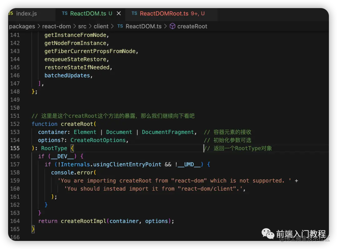Click console.error on line 158
The width and height of the screenshot is (337, 249).
72,173
